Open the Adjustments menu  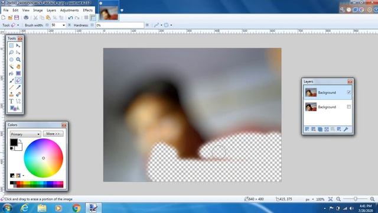[x=70, y=10]
